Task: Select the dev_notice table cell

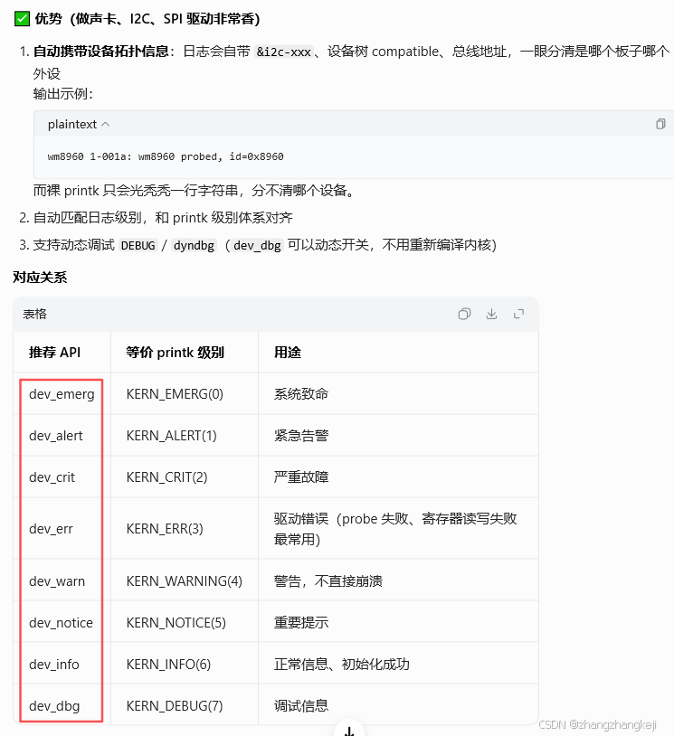Action: tap(62, 623)
